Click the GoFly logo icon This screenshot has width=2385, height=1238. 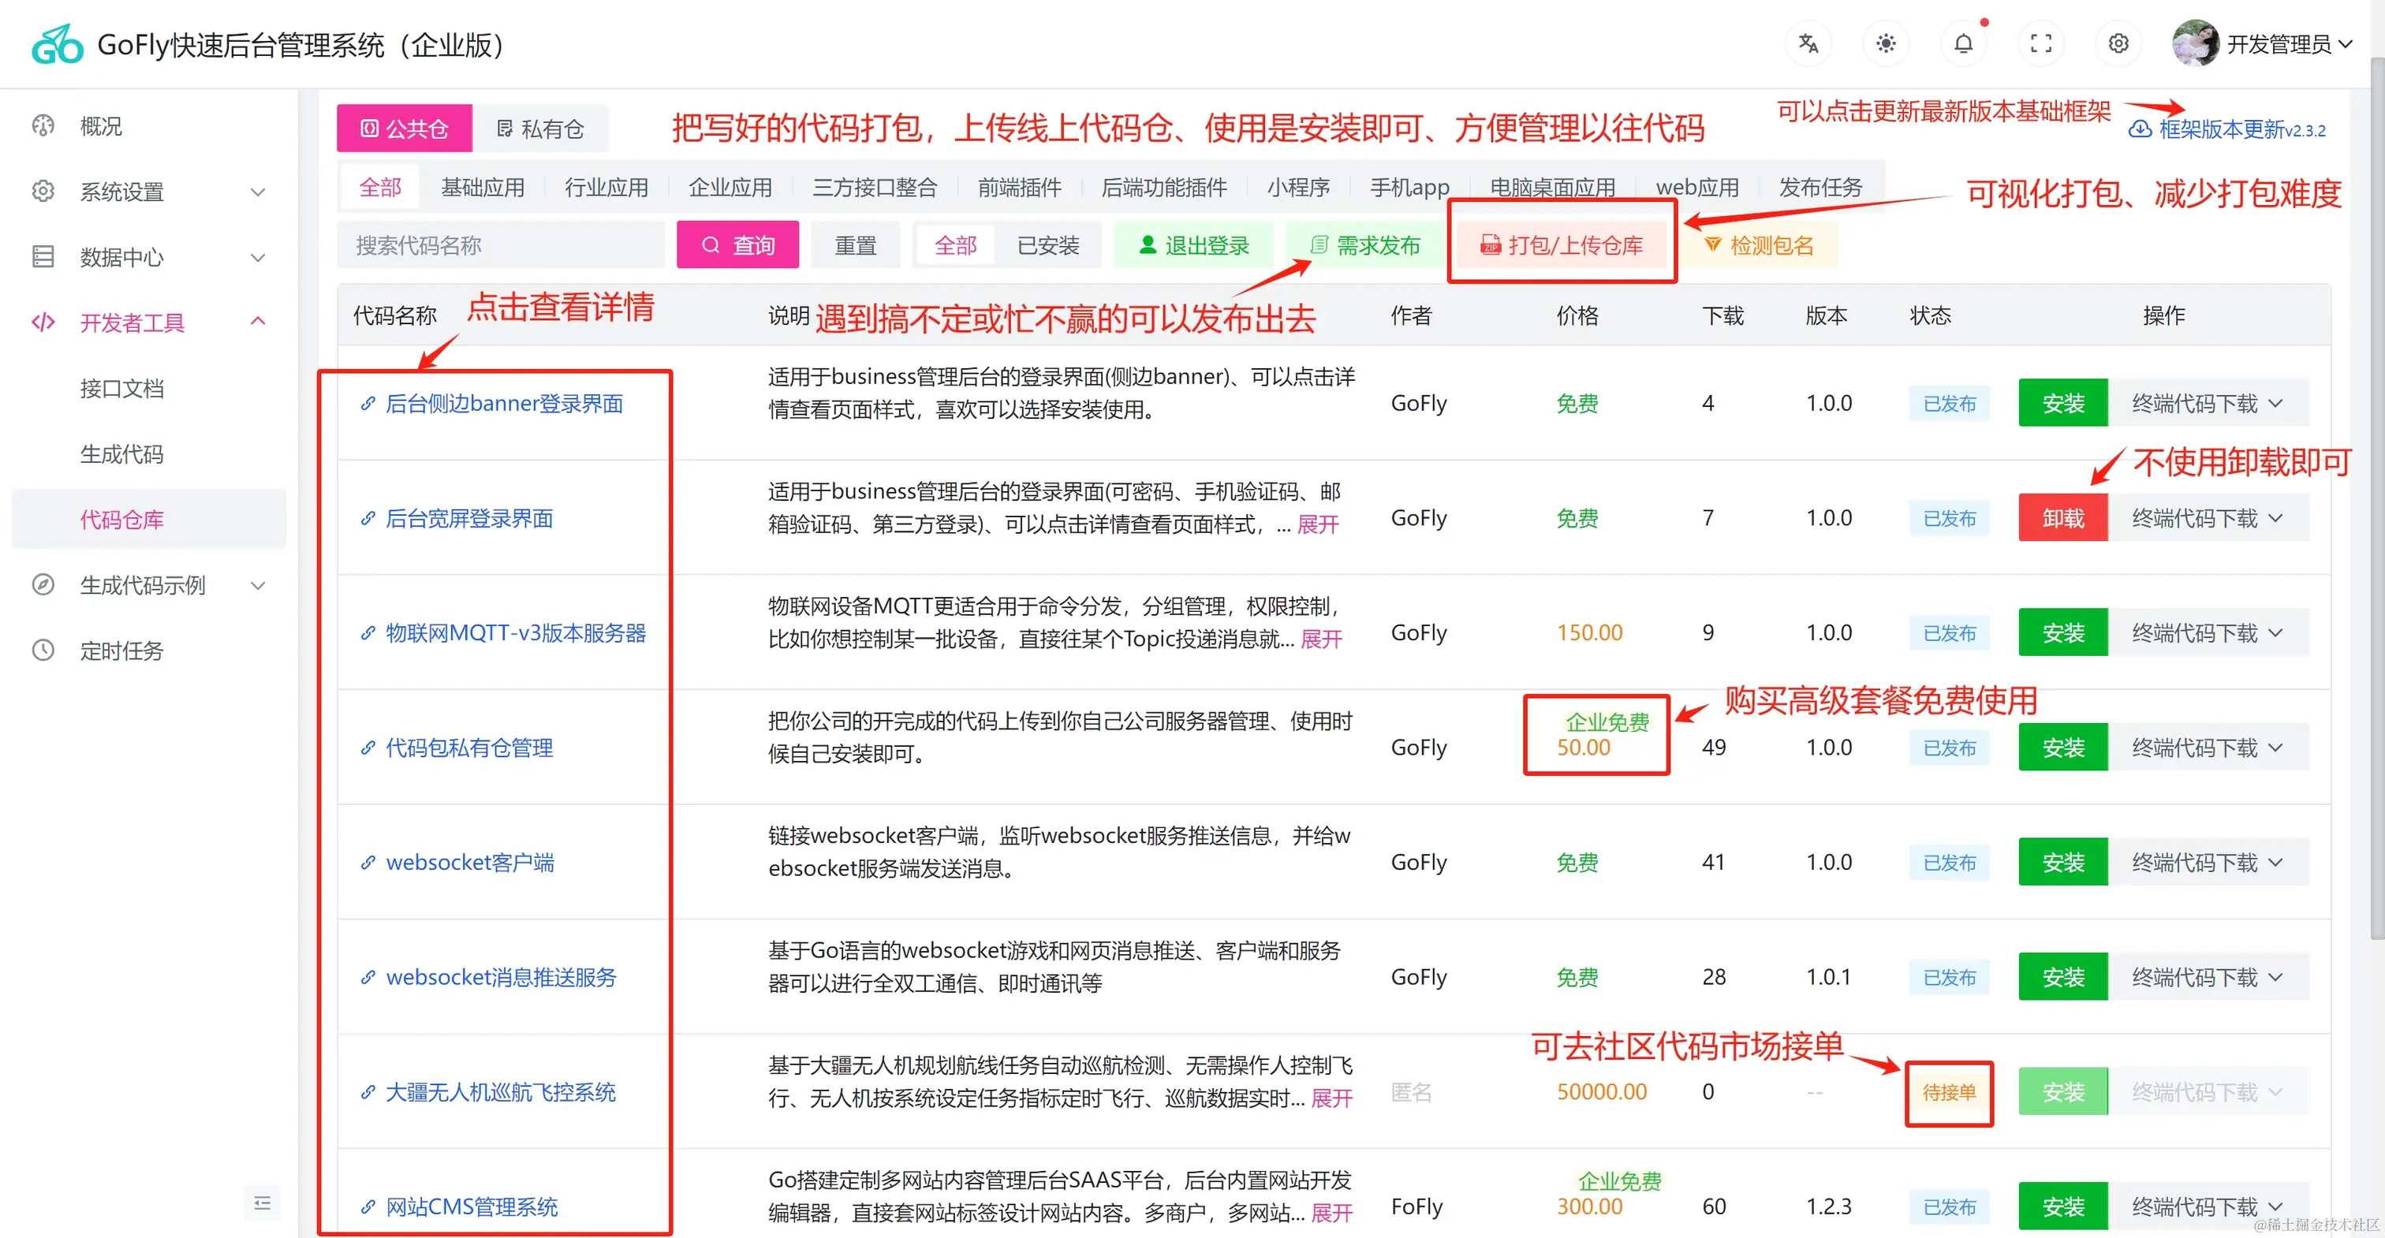(58, 43)
